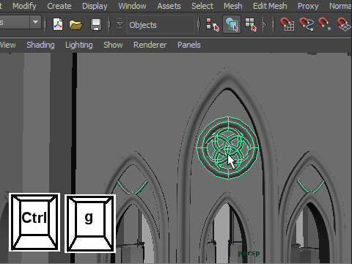Open the Lighting panel menu
The height and width of the screenshot is (264, 352).
79,45
